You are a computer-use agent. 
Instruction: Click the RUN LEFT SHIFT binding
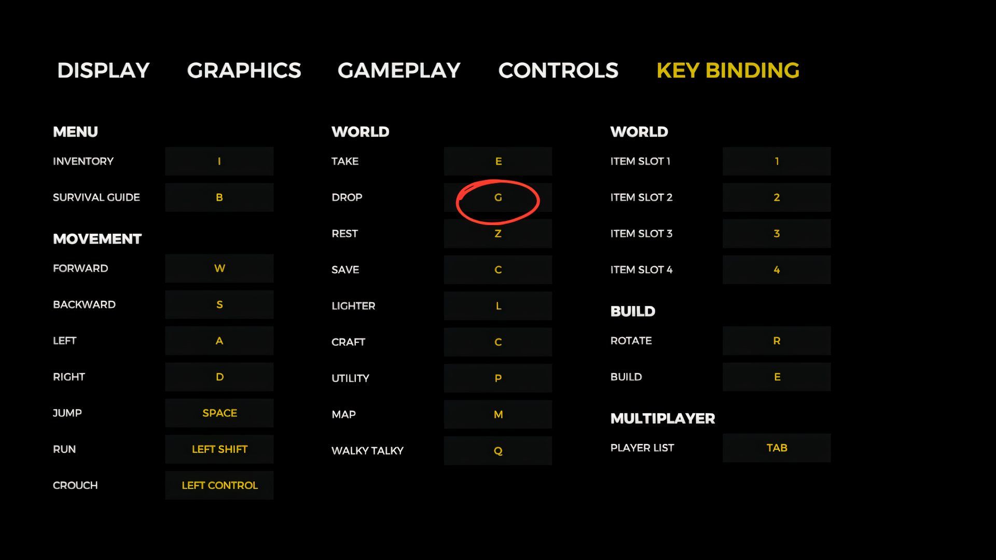pyautogui.click(x=218, y=449)
